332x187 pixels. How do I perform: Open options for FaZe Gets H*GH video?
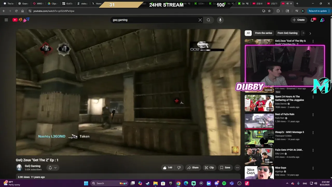click(313, 150)
